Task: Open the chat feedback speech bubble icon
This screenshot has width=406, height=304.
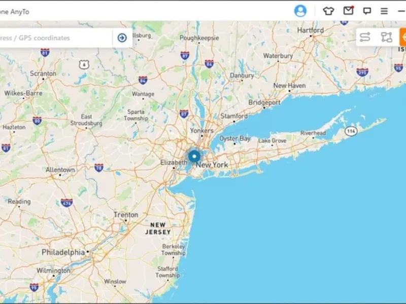Action: [367, 11]
